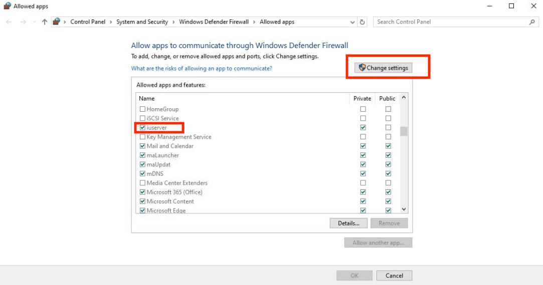Toggle the maUpdat name checkbox
Viewport: 543px width, 285px height.
pyautogui.click(x=142, y=164)
